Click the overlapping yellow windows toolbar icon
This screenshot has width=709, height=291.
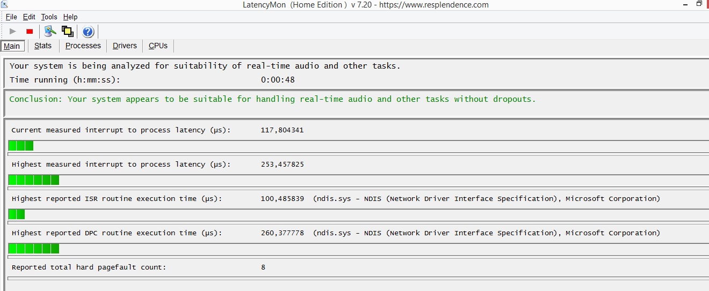[x=68, y=31]
